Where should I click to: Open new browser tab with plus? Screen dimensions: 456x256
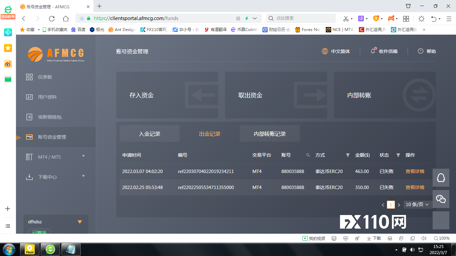click(x=99, y=6)
